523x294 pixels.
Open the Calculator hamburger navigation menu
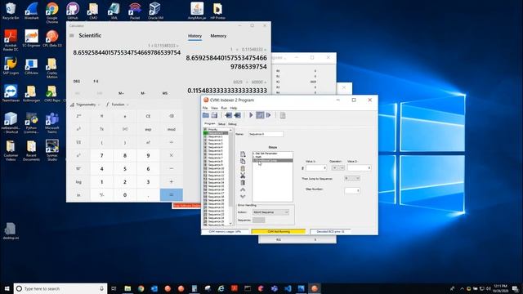tap(72, 35)
